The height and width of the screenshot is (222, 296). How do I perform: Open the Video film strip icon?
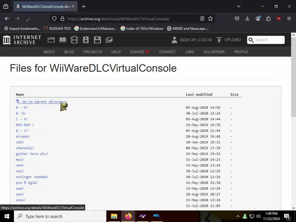click(74, 40)
